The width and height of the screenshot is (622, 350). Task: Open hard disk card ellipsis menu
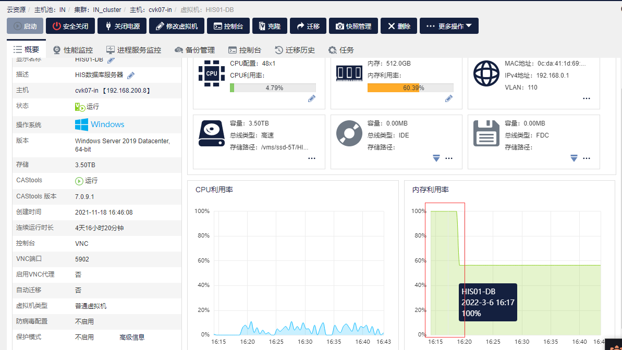point(312,158)
